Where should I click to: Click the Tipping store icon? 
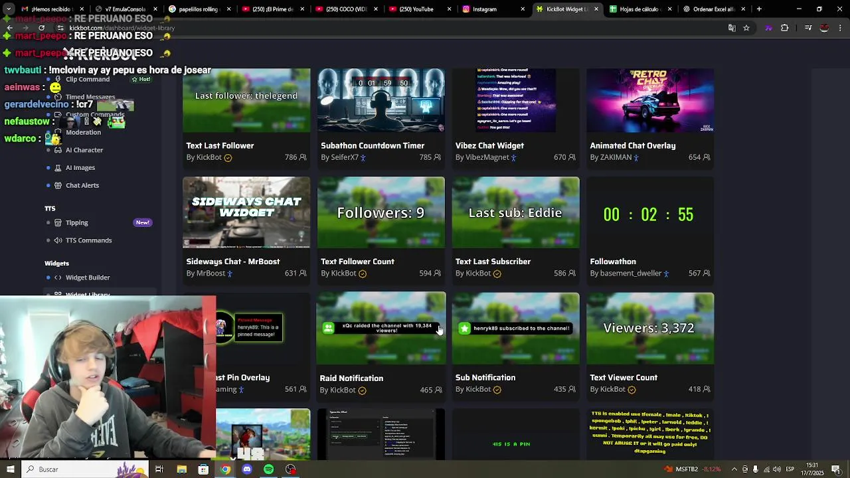[58, 223]
